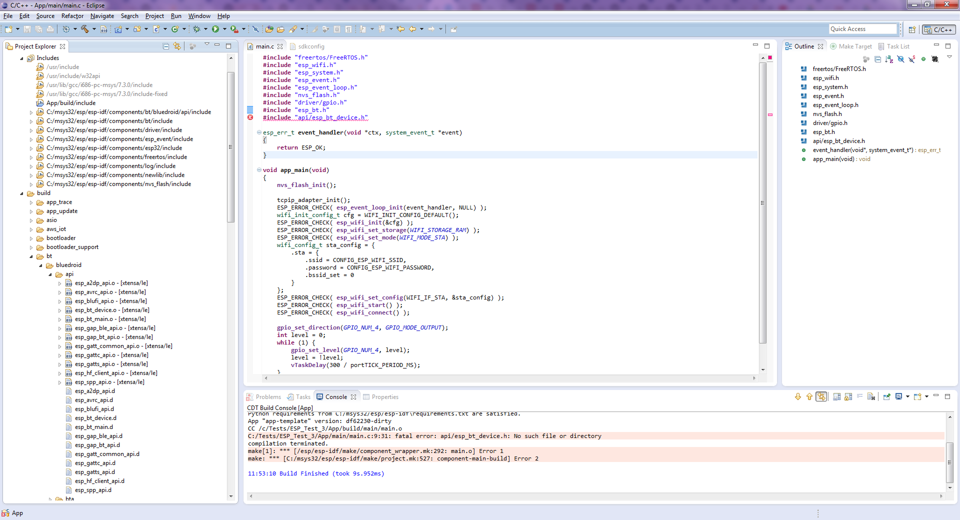Switch to the Problems tab
The width and height of the screenshot is (960, 520).
(x=264, y=397)
